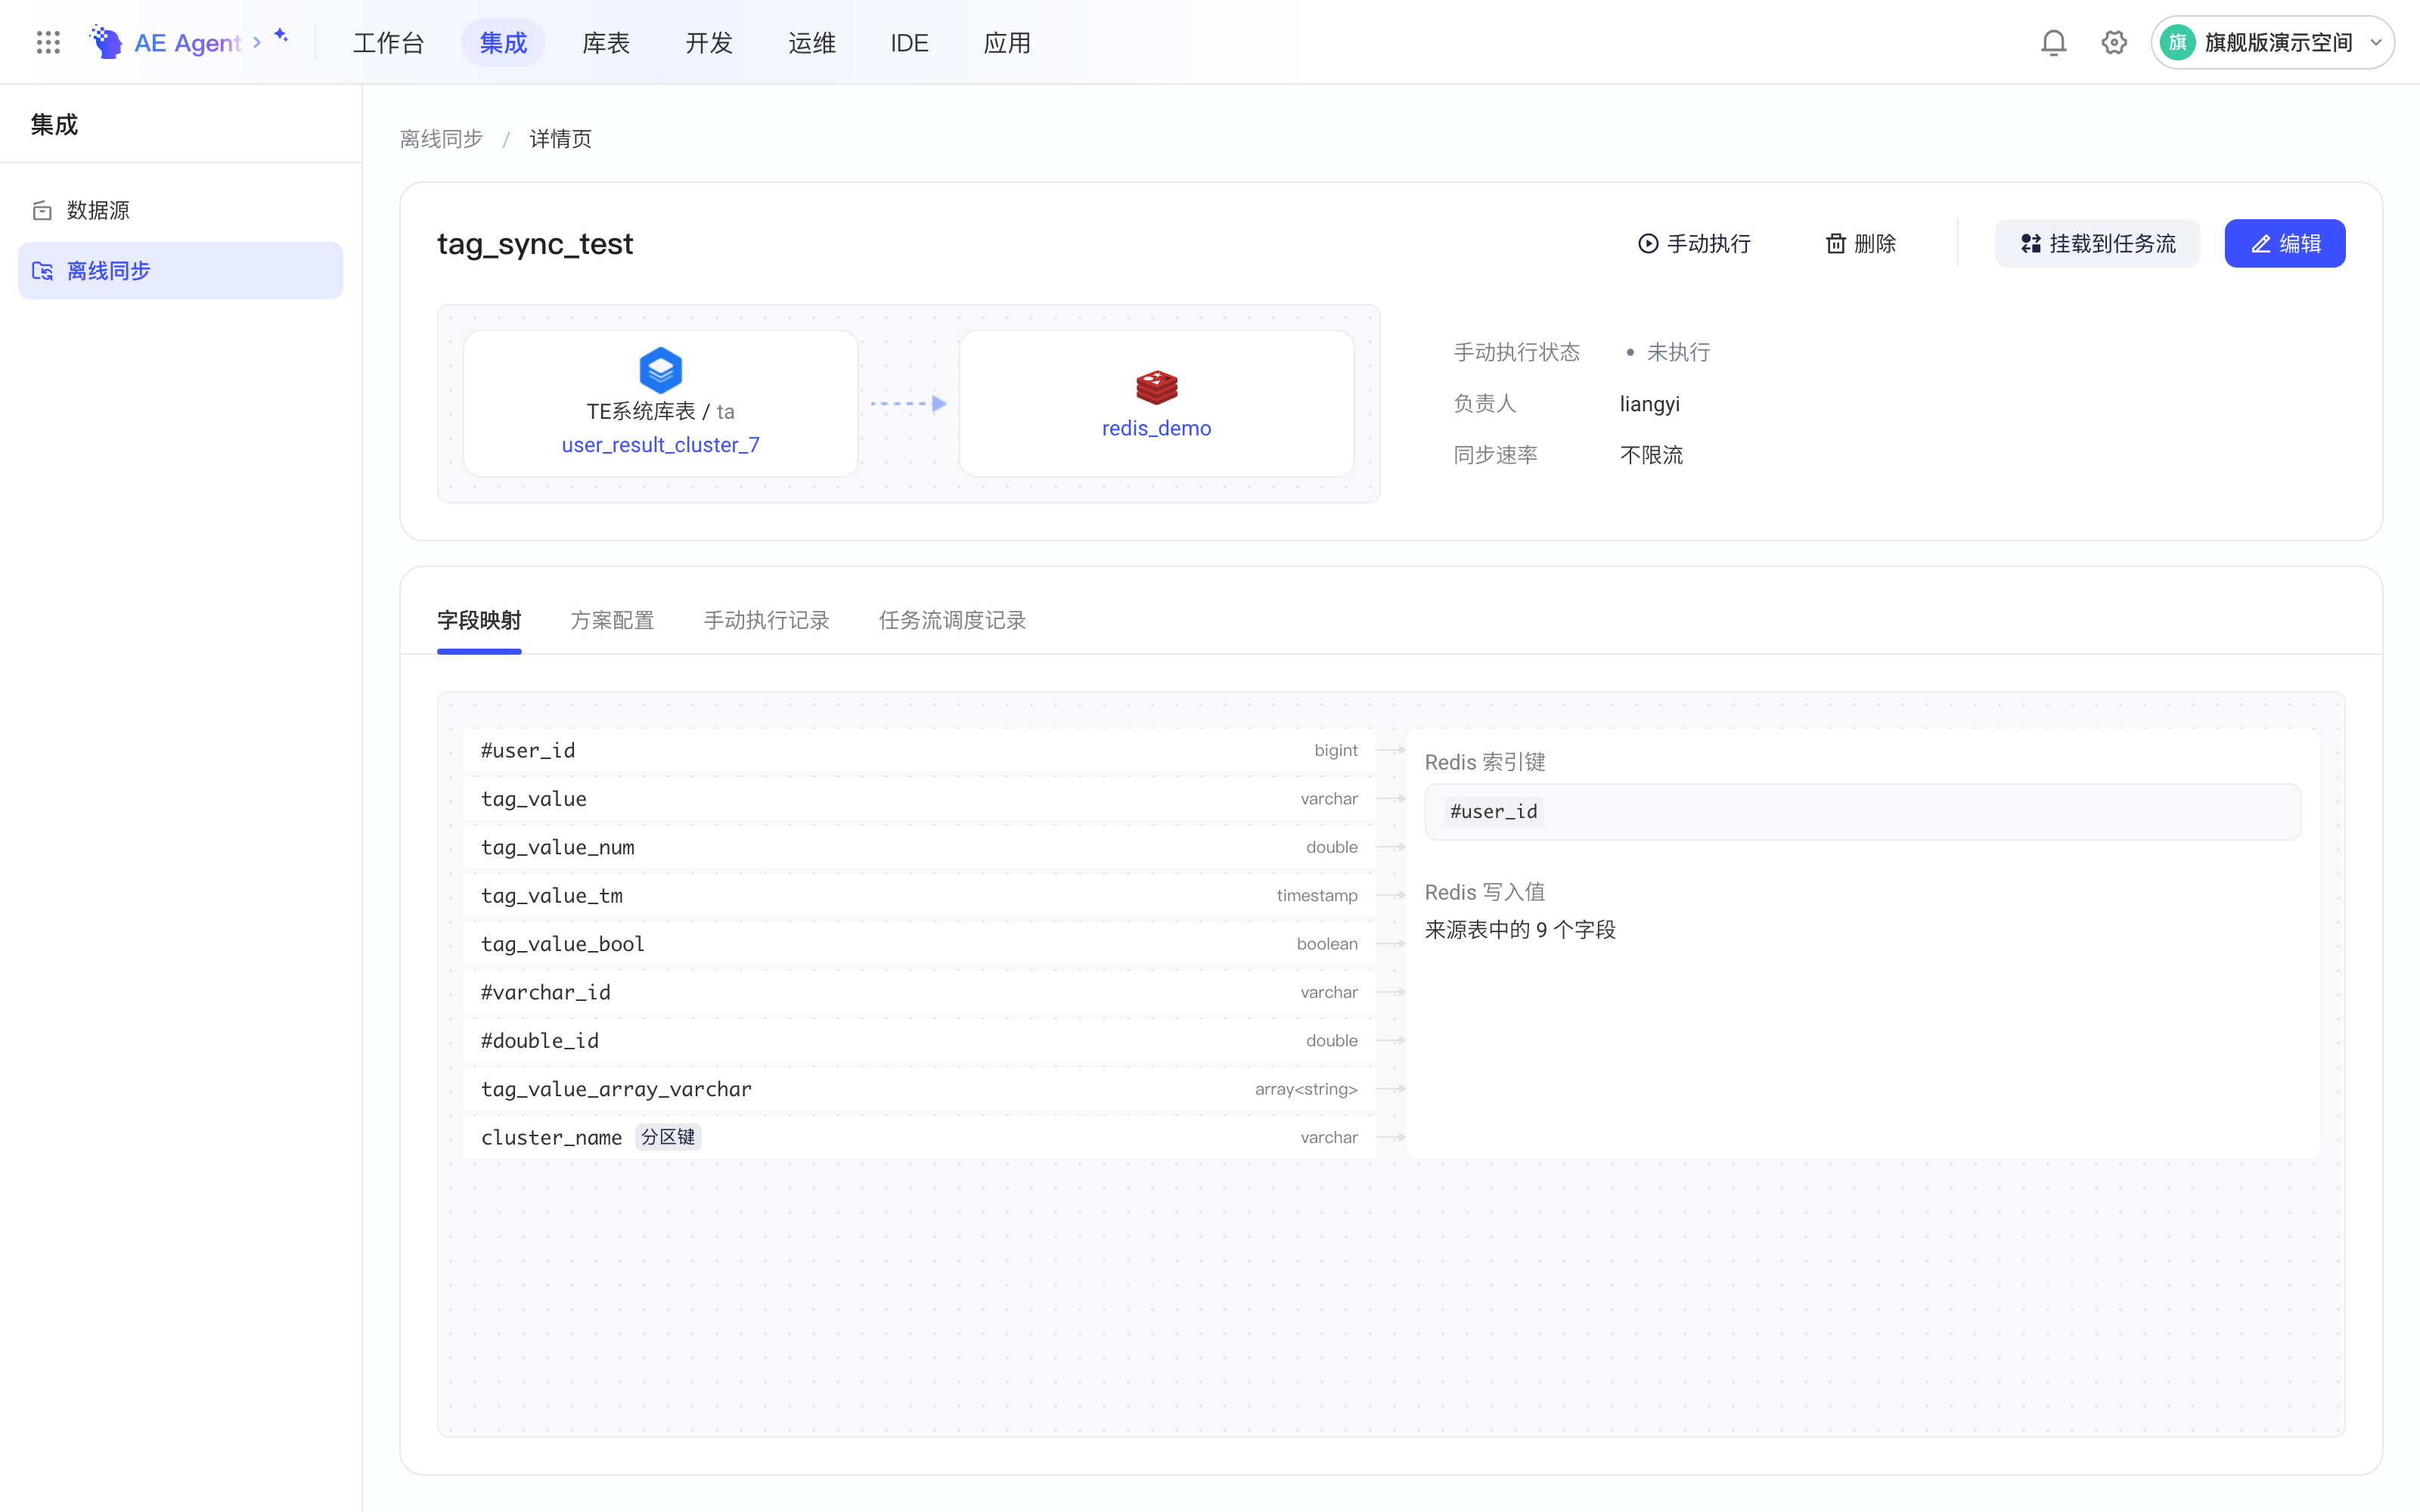Click the TE系统库表 source icon

tap(661, 370)
